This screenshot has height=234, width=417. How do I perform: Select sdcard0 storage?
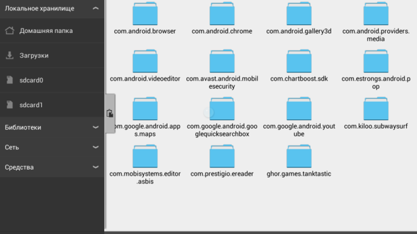31,80
